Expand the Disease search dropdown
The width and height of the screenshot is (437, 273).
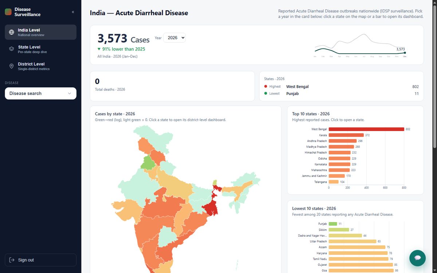pyautogui.click(x=40, y=93)
